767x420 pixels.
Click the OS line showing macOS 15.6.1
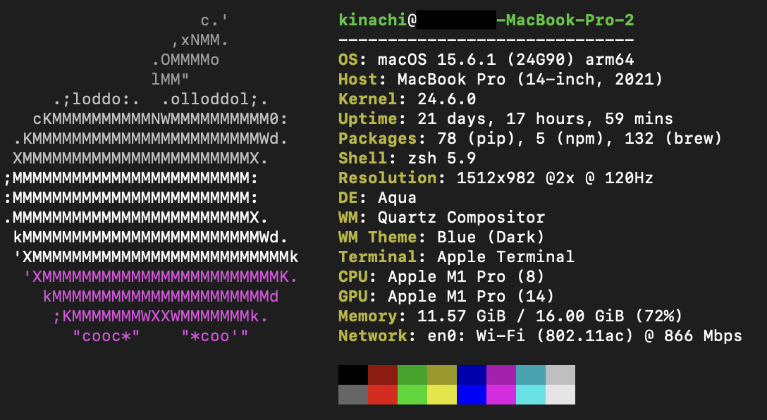[486, 60]
